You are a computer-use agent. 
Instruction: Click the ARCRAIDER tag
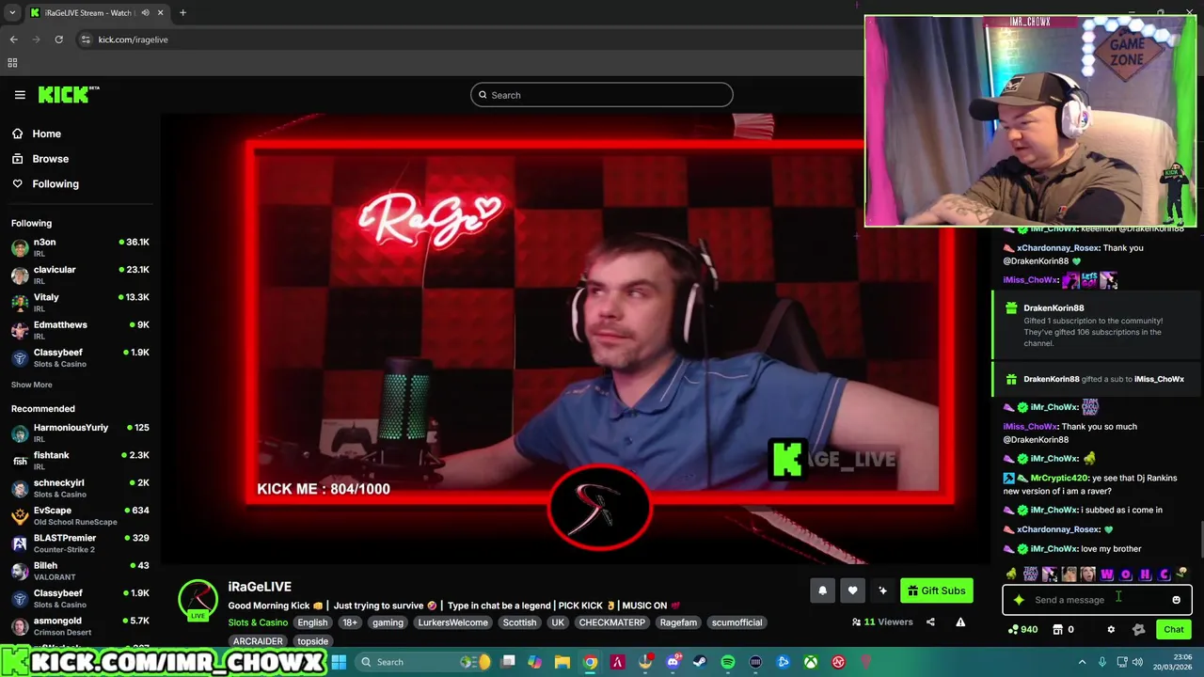point(258,641)
